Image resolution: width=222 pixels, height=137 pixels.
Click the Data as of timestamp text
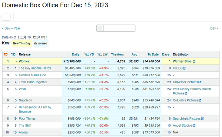tap(24, 37)
